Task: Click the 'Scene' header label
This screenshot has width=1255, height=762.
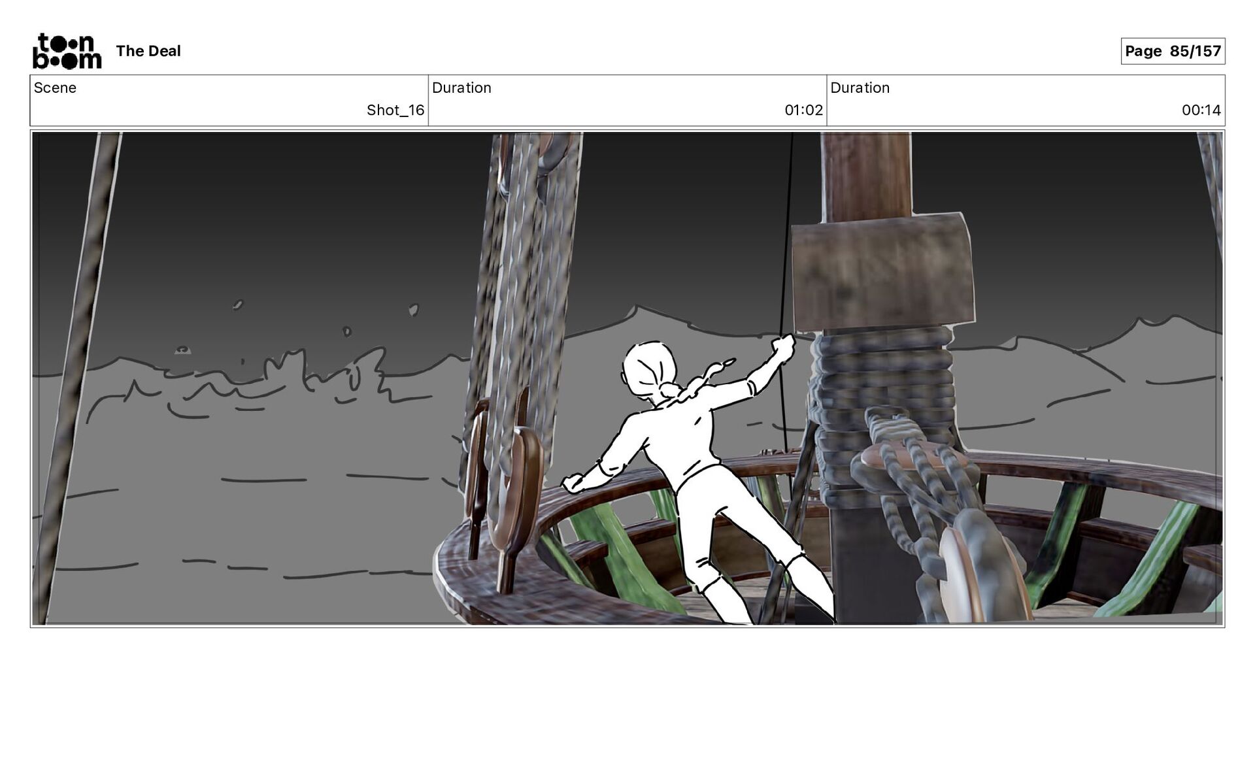Action: (55, 88)
